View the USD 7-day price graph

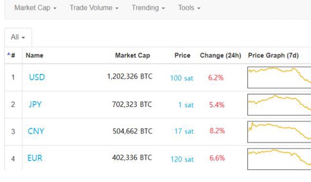coord(279,77)
